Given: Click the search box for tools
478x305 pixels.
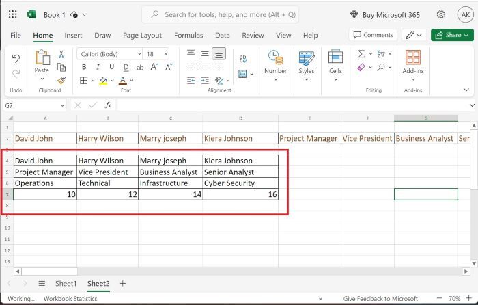Looking at the screenshot, I should pos(220,14).
